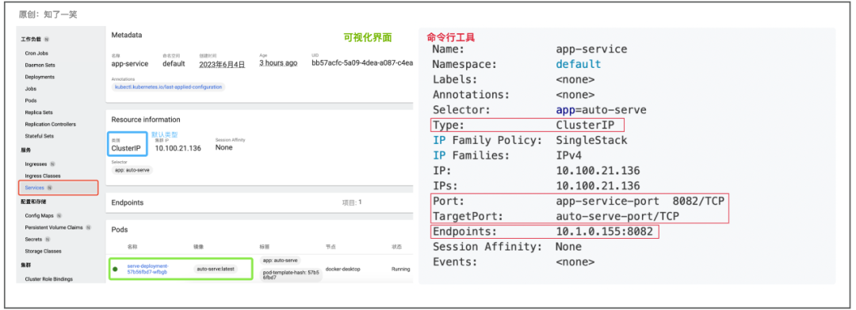Image resolution: width=856 pixels, height=310 pixels.
Task: Open Stateful Sets in the sidebar
Action: pos(40,136)
